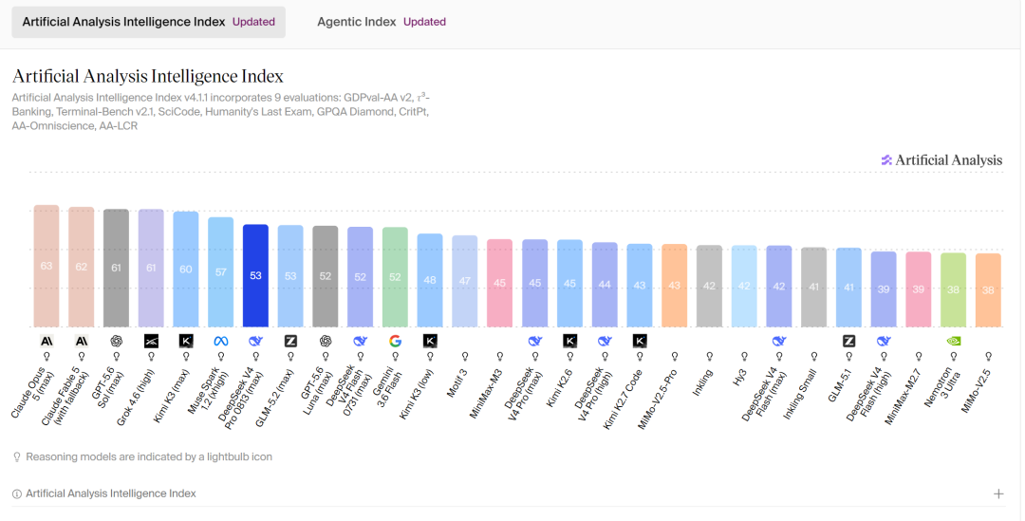Expand the Artificial Analysis Intelligence Index section with plus icon

[998, 494]
